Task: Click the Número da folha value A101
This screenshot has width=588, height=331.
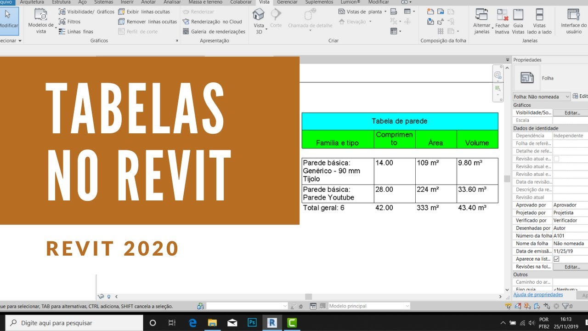Action: coord(571,236)
